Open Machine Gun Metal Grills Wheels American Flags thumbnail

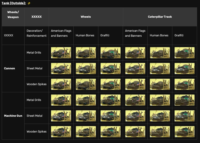click(x=61, y=100)
